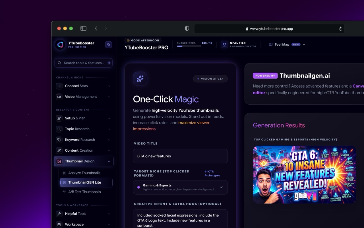Click the YTubeBooster logo icon
This screenshot has height=228, width=364.
[x=60, y=45]
